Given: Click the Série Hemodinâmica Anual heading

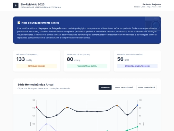Looking at the screenshot, I should tap(35, 85).
